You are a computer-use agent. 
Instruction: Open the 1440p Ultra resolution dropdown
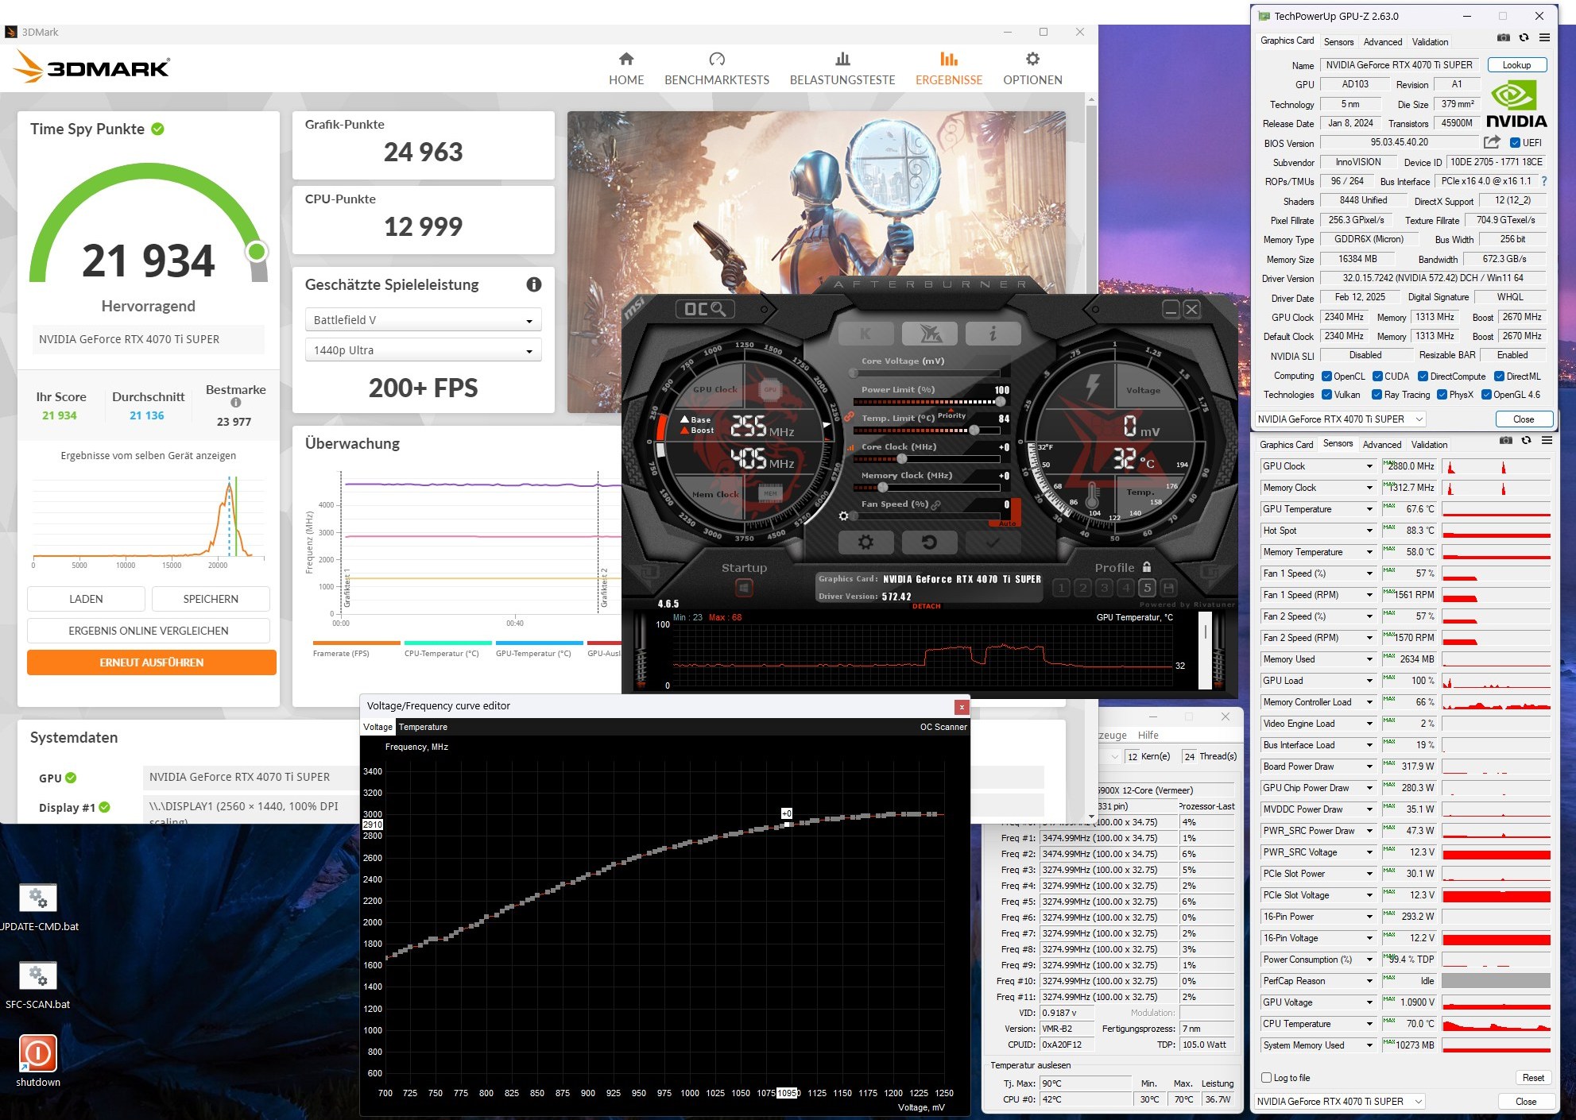[x=423, y=350]
